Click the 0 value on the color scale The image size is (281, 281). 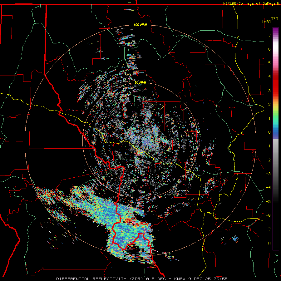[269, 132]
